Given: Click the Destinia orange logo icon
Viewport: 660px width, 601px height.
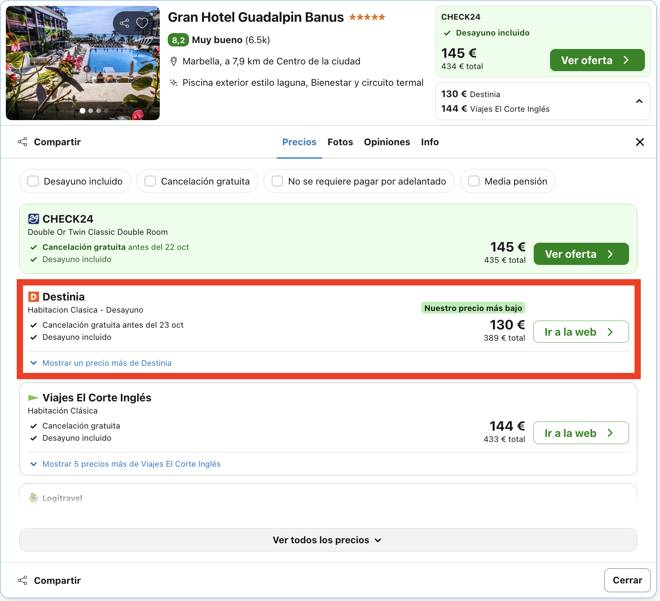Looking at the screenshot, I should [x=33, y=297].
